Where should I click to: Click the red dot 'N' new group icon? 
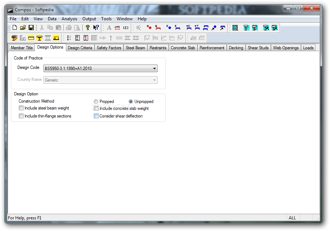149,28
